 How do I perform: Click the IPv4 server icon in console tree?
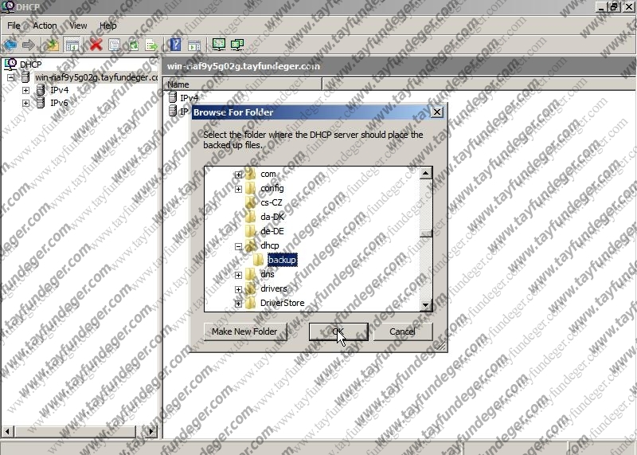[x=41, y=90]
